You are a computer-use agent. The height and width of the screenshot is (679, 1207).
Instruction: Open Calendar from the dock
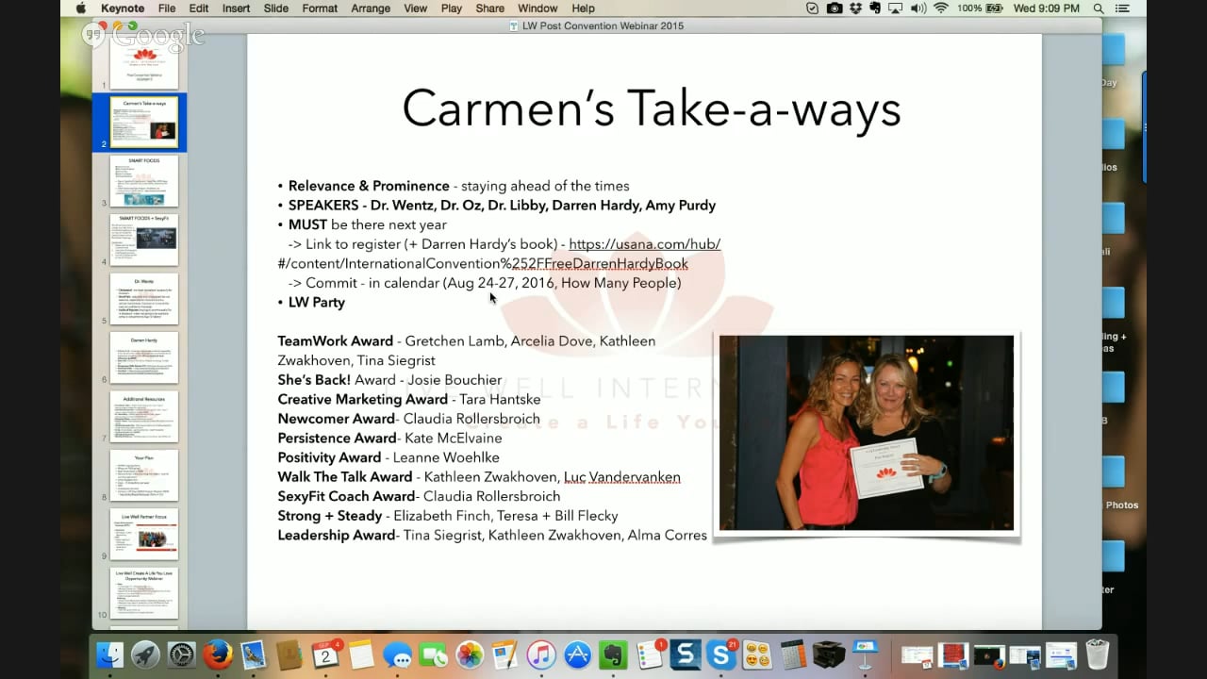pos(326,654)
